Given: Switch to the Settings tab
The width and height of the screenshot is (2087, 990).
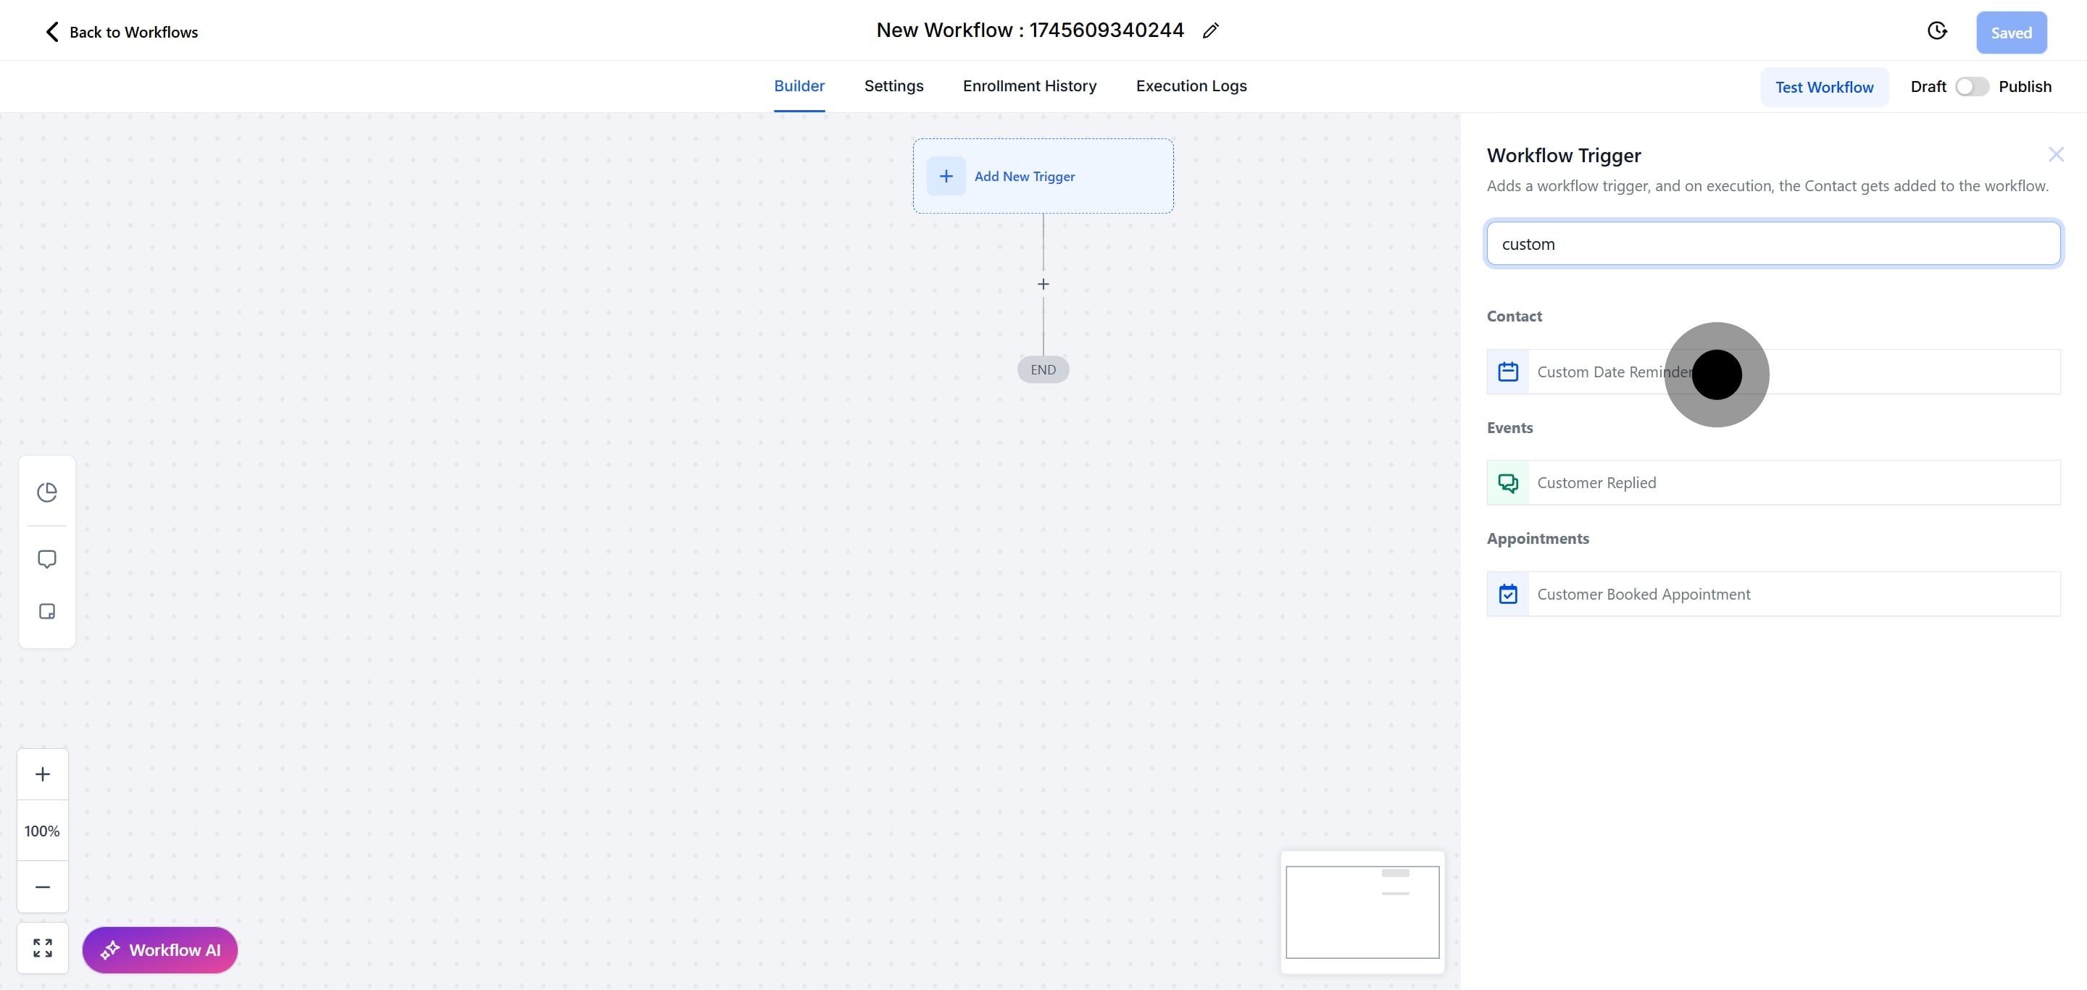Looking at the screenshot, I should tap(893, 85).
